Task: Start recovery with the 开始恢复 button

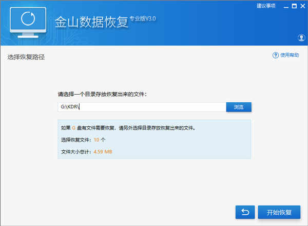Action: pyautogui.click(x=279, y=212)
